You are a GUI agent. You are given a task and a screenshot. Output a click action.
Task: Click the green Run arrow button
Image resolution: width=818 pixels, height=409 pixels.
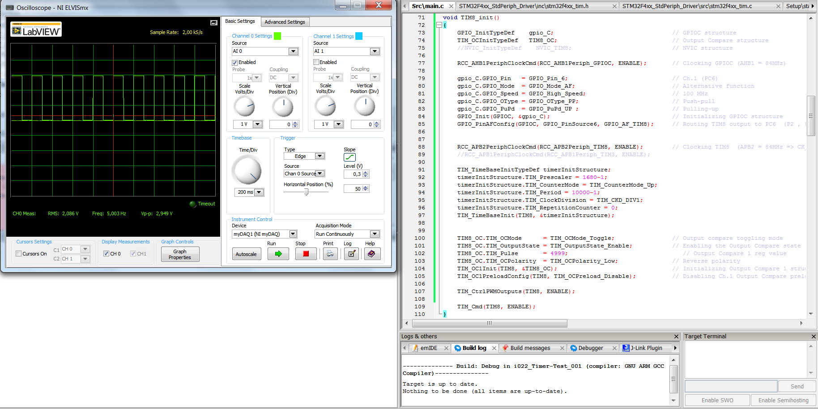click(x=278, y=254)
